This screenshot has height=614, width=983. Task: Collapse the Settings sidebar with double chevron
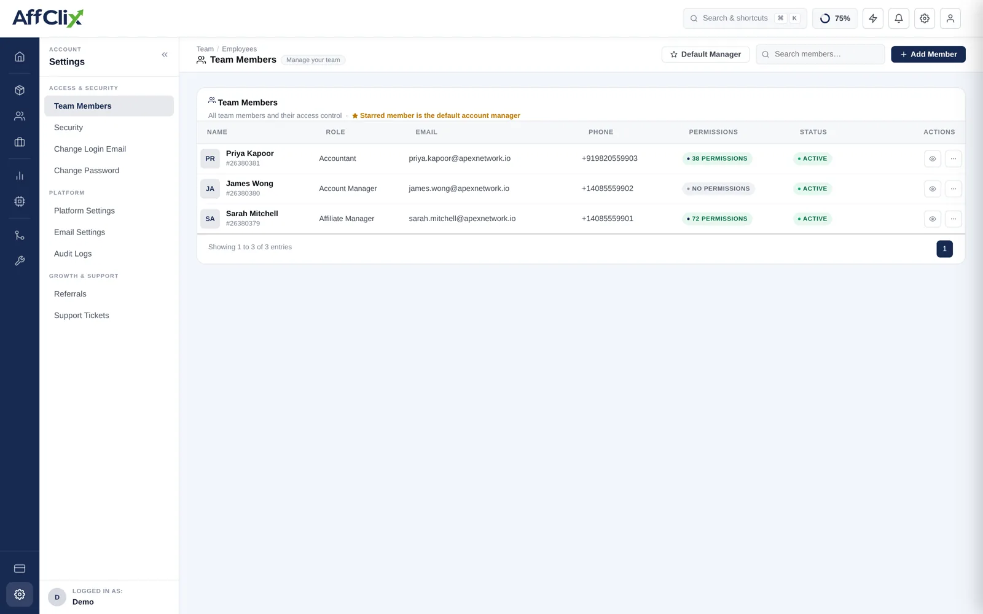[165, 55]
